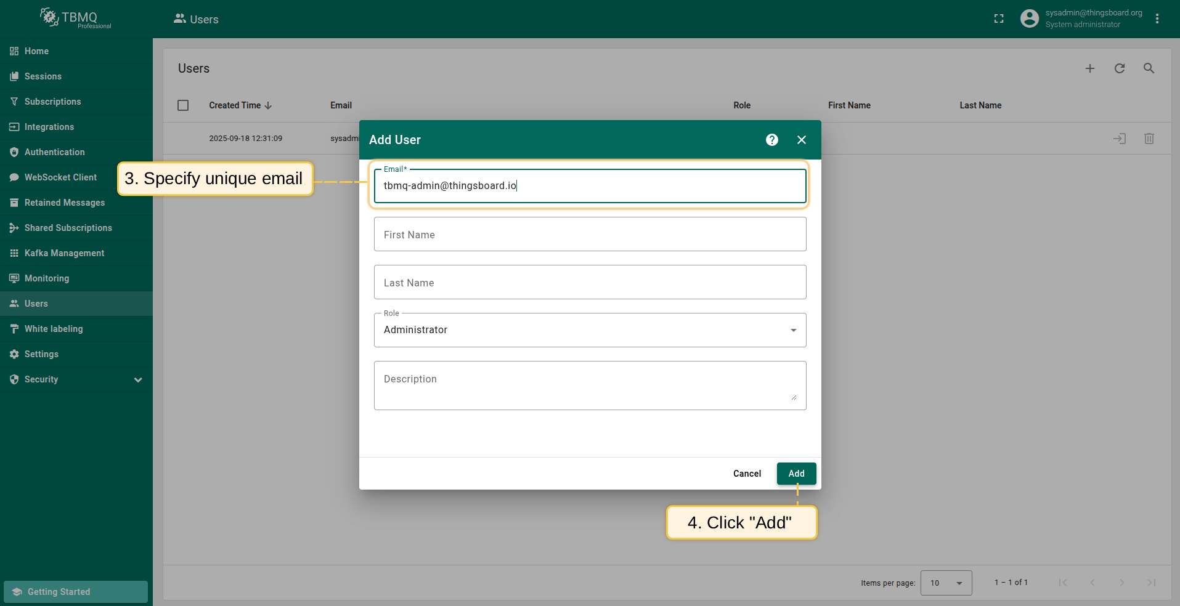Open search in Users table
The height and width of the screenshot is (606, 1180).
[x=1149, y=68]
